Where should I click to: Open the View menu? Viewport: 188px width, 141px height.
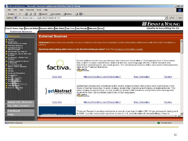(21, 10)
